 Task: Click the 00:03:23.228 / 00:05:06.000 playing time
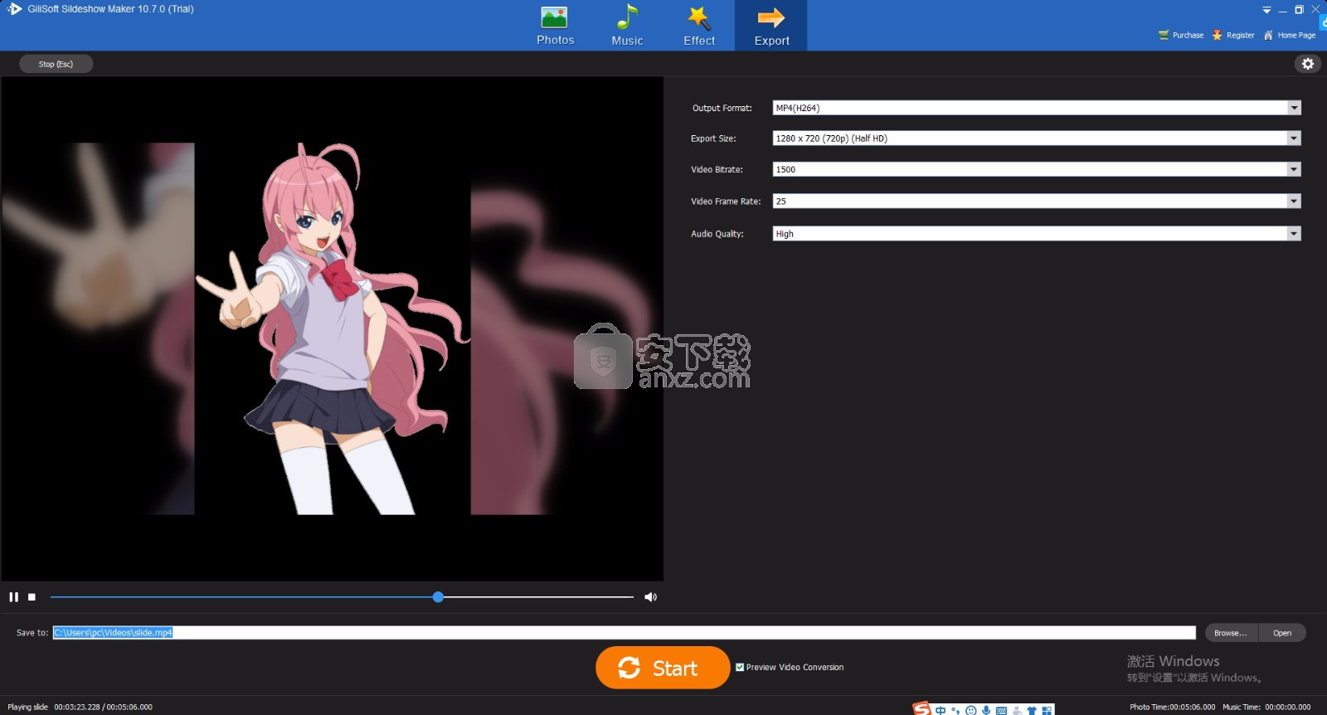click(x=104, y=707)
